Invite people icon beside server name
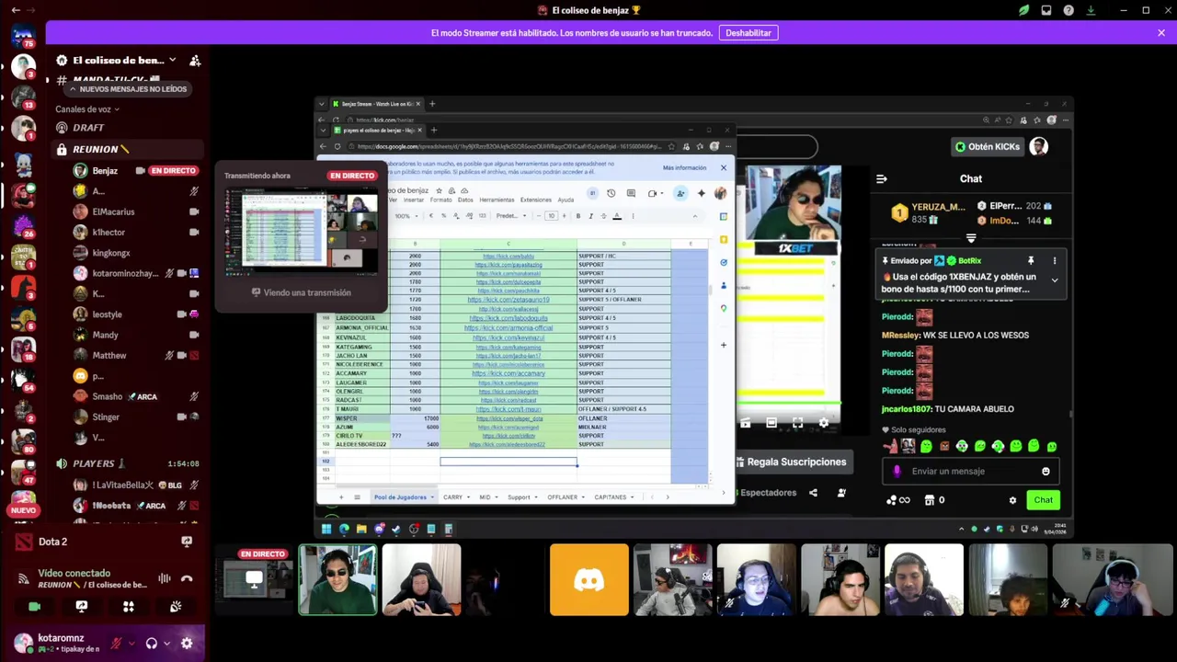The image size is (1177, 662). 195,61
